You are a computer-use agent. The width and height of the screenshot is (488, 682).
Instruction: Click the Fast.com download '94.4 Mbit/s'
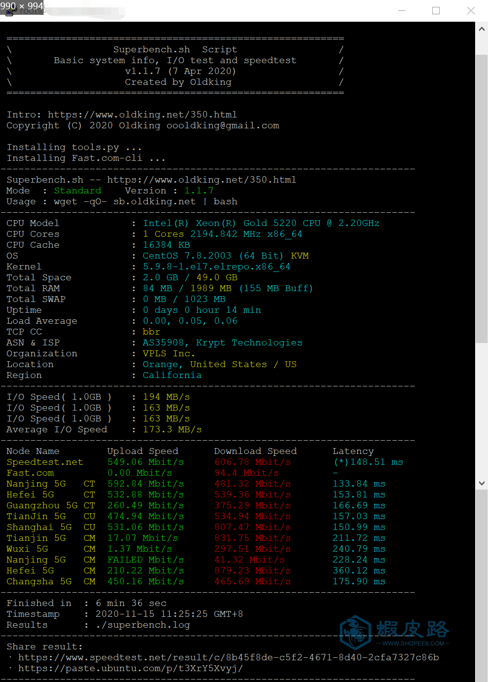(246, 473)
